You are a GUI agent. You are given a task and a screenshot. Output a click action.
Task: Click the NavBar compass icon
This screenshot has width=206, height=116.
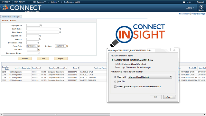point(201,7)
